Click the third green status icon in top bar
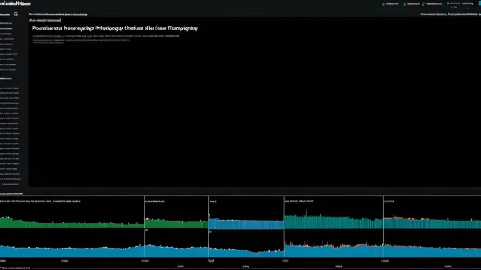Image resolution: width=481 pixels, height=270 pixels. click(423, 4)
